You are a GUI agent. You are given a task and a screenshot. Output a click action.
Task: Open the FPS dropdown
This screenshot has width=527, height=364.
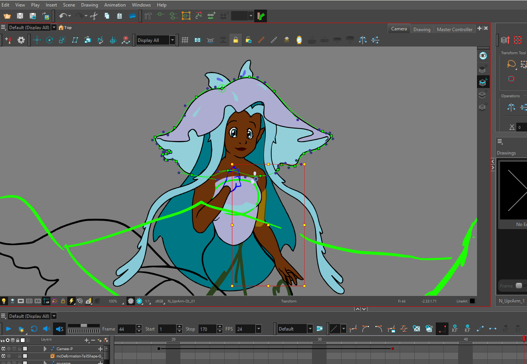click(x=258, y=329)
